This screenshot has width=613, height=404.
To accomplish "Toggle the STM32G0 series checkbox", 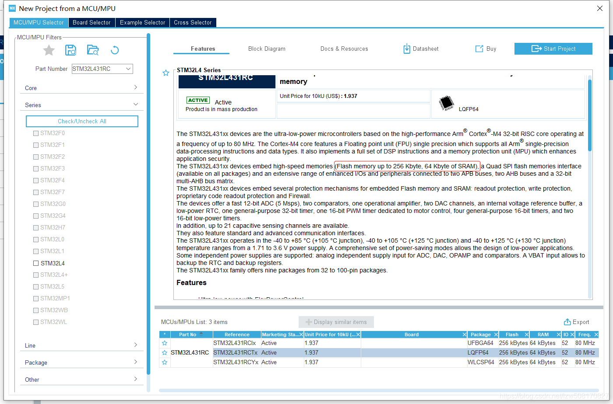I will pos(36,204).
